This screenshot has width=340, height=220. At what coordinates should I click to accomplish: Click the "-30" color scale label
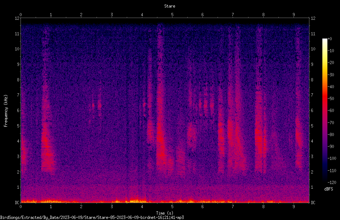coord(331,75)
